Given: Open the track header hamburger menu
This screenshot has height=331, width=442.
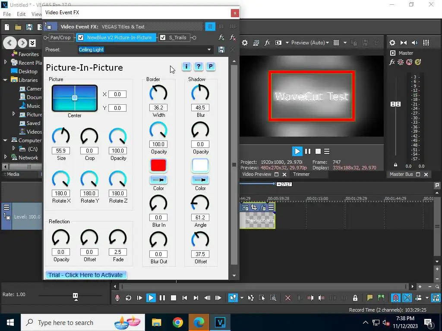Looking at the screenshot, I should (6, 207).
